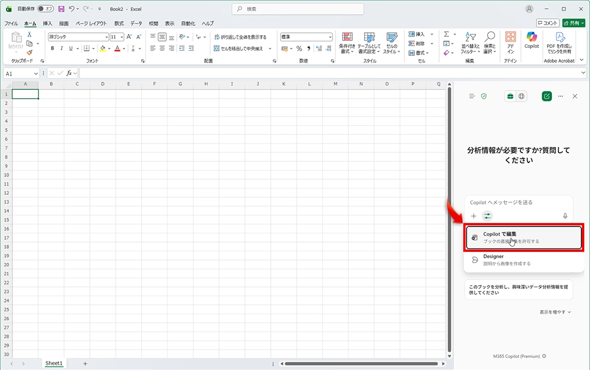Click the yellow fill color swatch button
The height and width of the screenshot is (370, 590).
(102, 48)
